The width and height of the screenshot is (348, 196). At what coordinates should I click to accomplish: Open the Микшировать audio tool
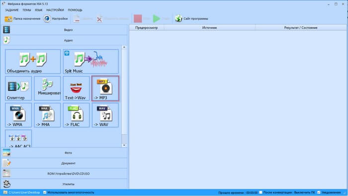pos(47,89)
